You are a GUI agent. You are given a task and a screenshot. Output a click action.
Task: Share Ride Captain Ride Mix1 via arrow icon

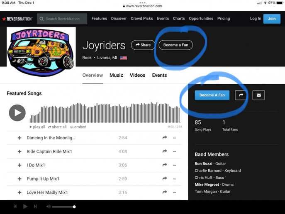pos(165,151)
